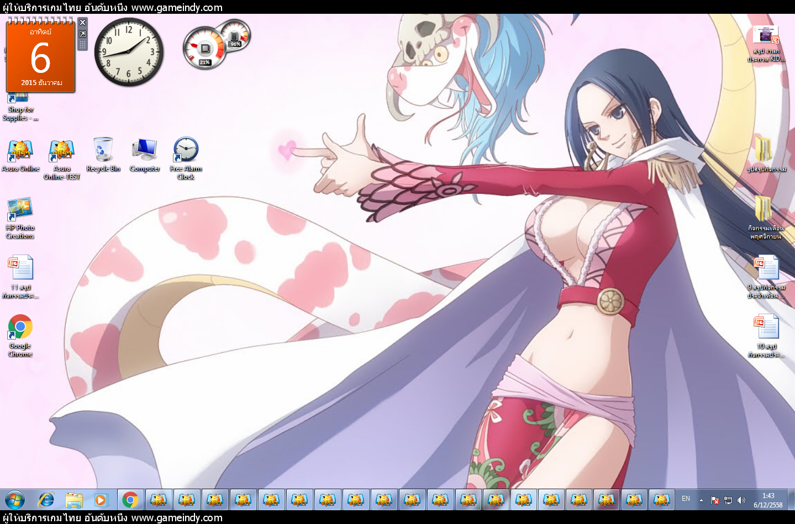Click the taskbar clock showing 1:43
Image resolution: width=795 pixels, height=524 pixels.
coord(768,500)
